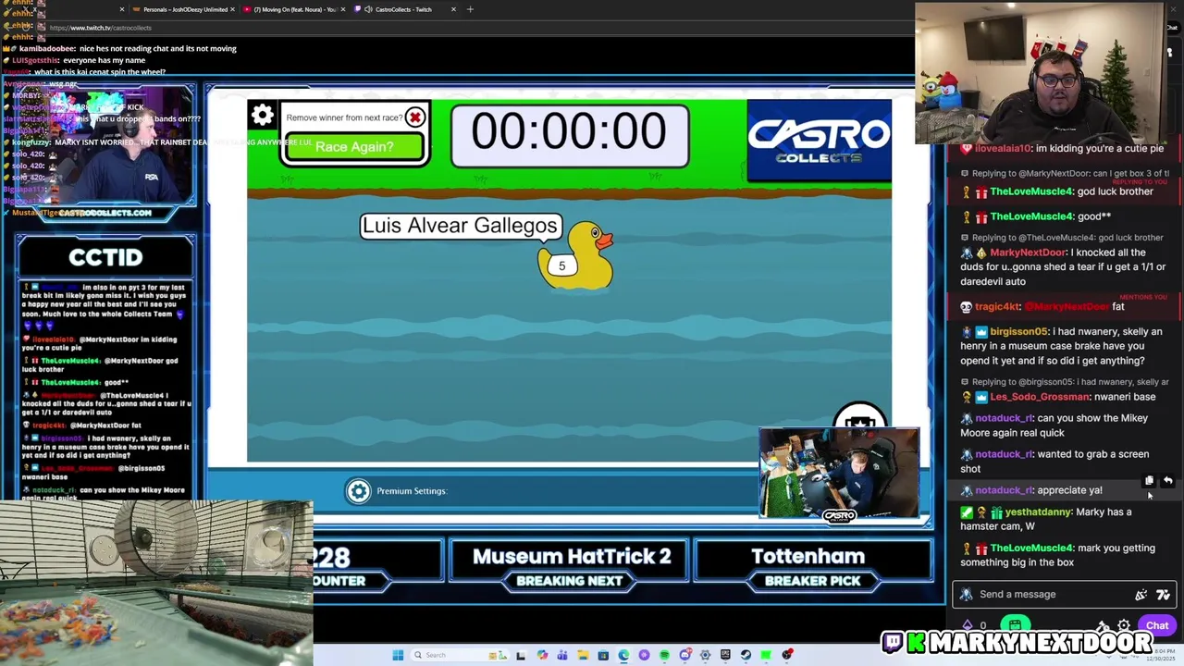Open the duck race settings gear
Image resolution: width=1184 pixels, height=666 pixels.
(263, 116)
